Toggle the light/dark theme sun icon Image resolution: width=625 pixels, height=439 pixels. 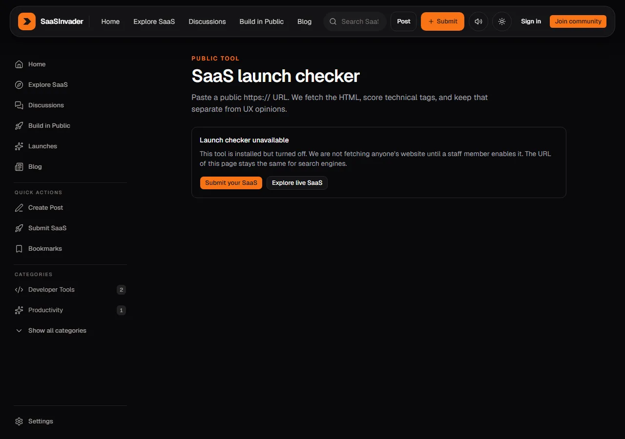(502, 21)
